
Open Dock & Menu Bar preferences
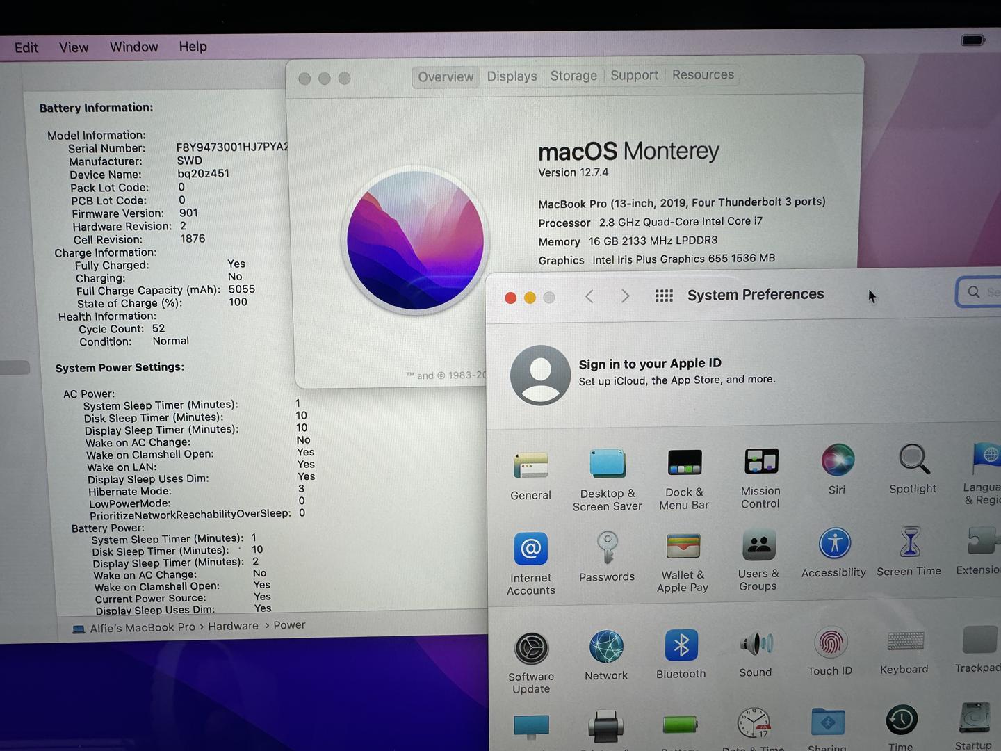coord(685,478)
